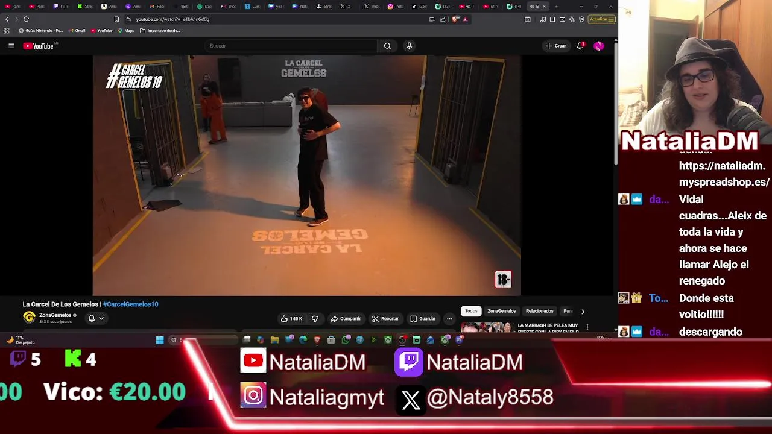Switch to the 'Dash' browser tab
This screenshot has height=434, width=772.
click(204, 7)
